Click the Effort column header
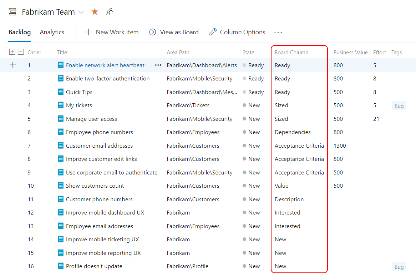 coord(379,53)
